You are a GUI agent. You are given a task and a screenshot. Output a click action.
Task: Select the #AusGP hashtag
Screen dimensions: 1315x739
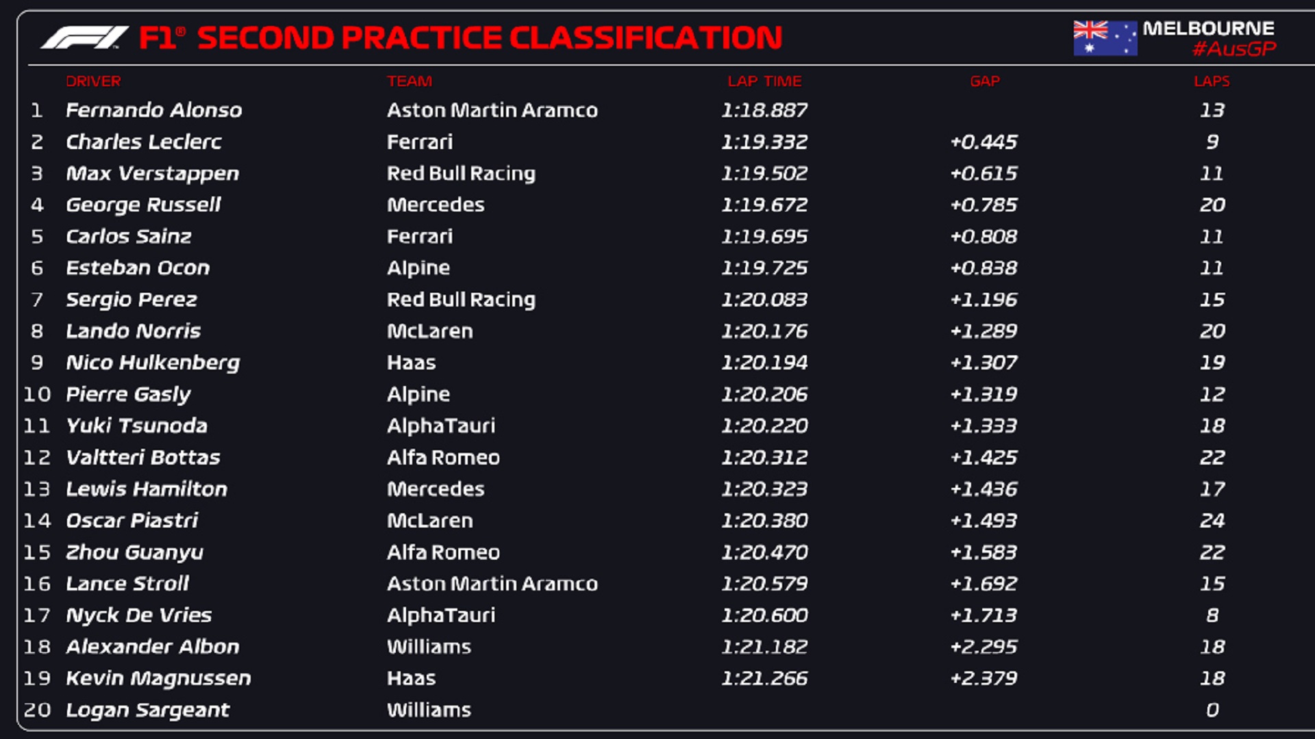point(1234,49)
